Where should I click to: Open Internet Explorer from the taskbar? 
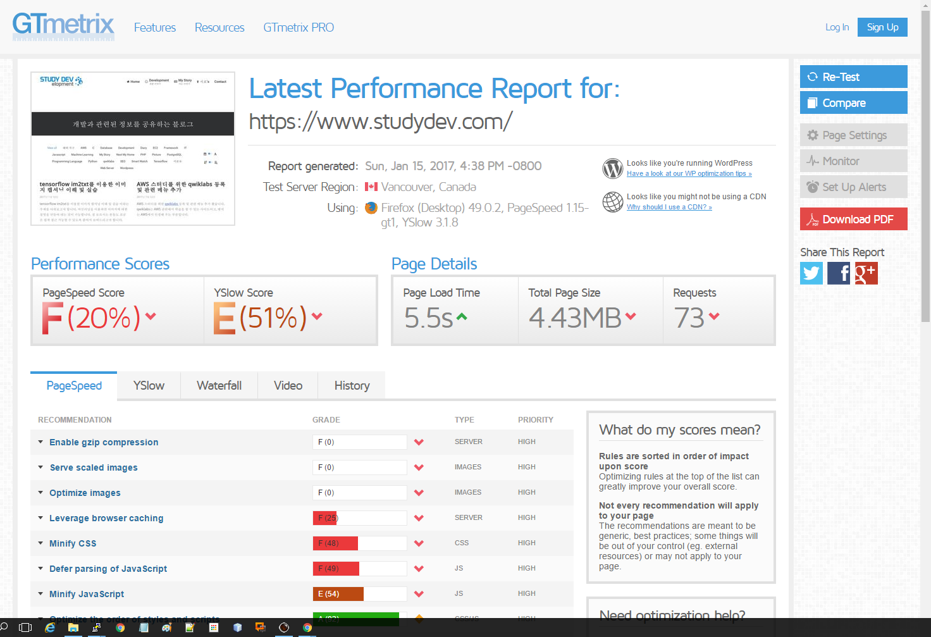[x=50, y=628]
